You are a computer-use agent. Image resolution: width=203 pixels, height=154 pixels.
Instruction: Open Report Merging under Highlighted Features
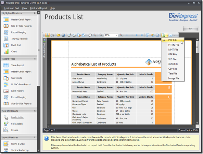tap(15, 32)
